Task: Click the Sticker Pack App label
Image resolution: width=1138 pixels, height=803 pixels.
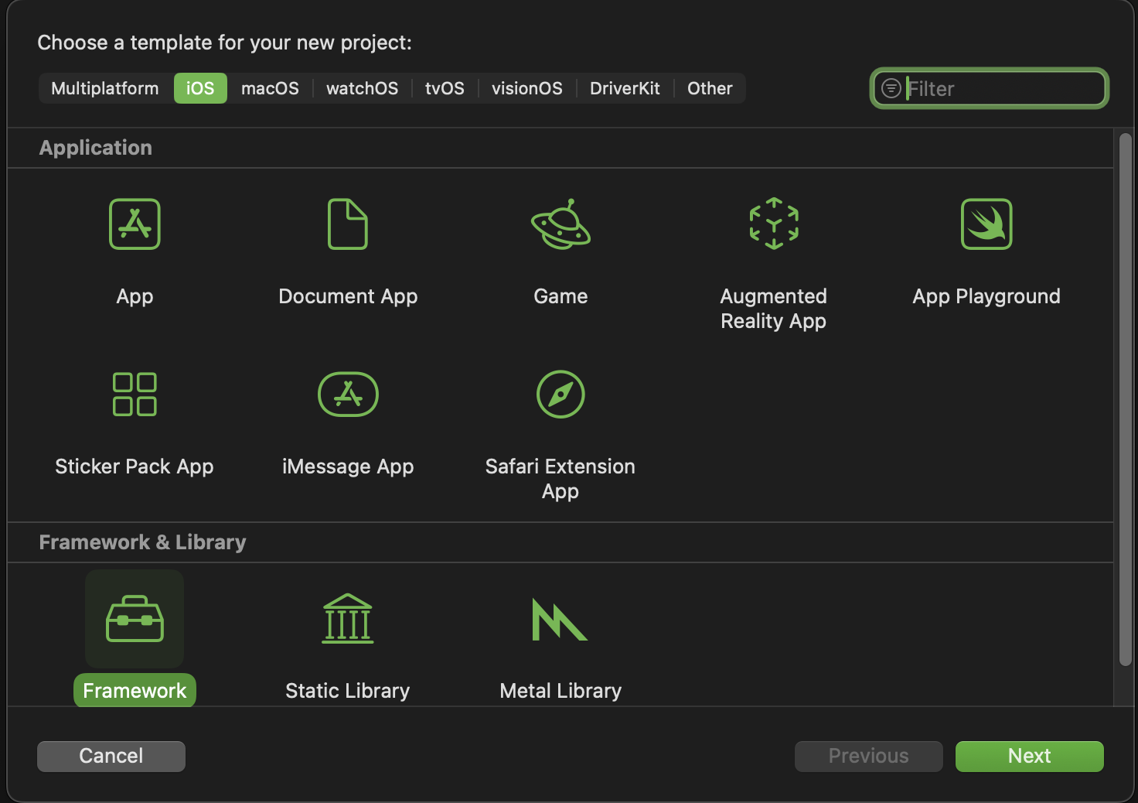Action: (x=135, y=466)
